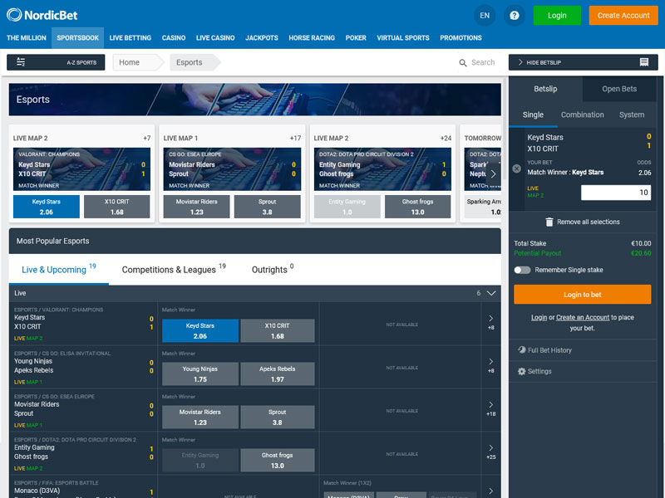Select X10 CRIT 1.68 in Live list

(278, 330)
